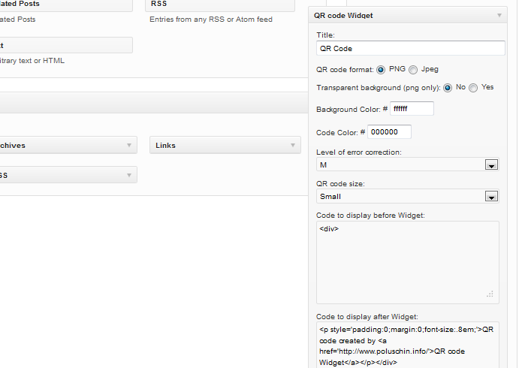Open Level of error correction dropdown
Viewport: 522px width, 368px height.
pos(408,164)
